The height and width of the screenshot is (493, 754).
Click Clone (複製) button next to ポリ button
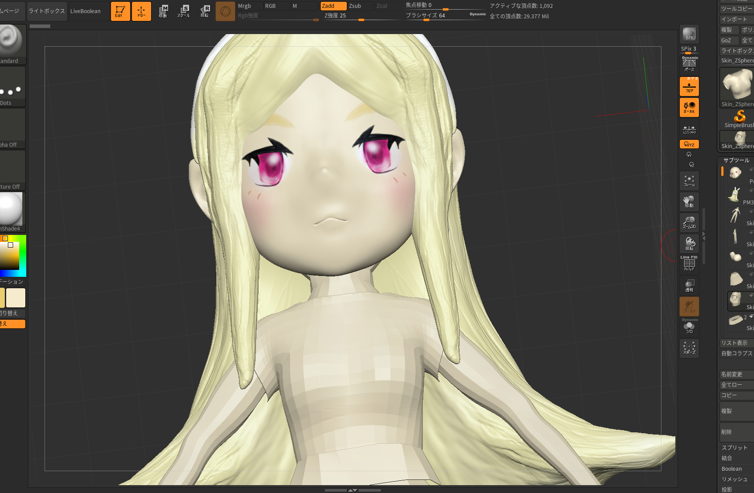[729, 30]
